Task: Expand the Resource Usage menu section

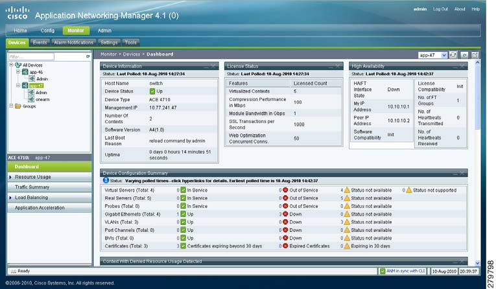Action: [x=11, y=177]
